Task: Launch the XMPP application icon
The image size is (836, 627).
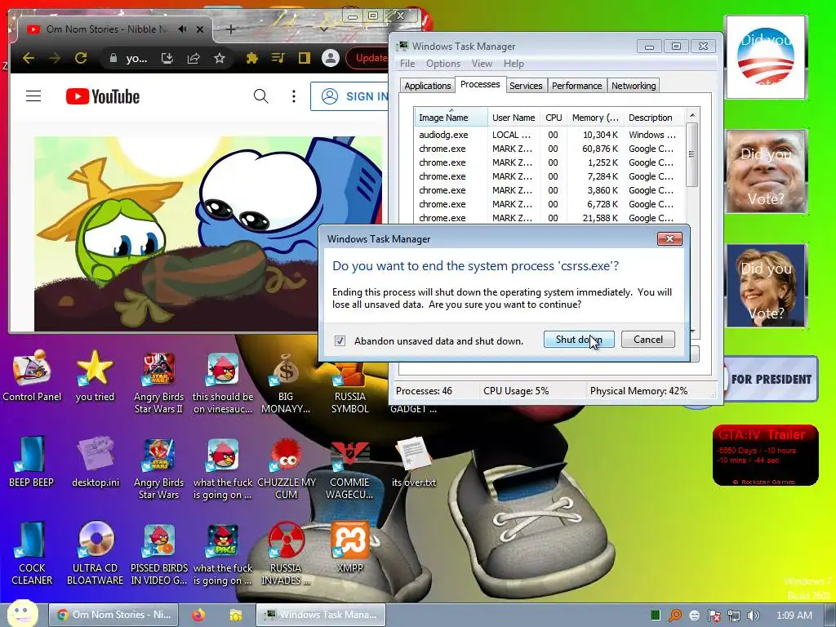Action: 349,546
